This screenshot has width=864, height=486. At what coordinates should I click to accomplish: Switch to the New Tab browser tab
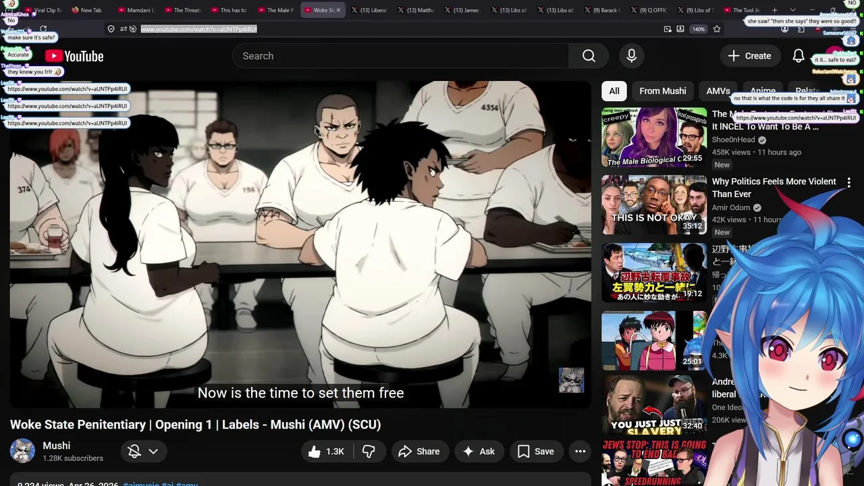click(x=87, y=10)
